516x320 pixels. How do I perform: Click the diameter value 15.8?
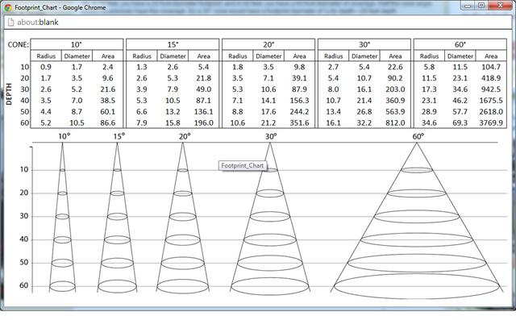pos(173,123)
